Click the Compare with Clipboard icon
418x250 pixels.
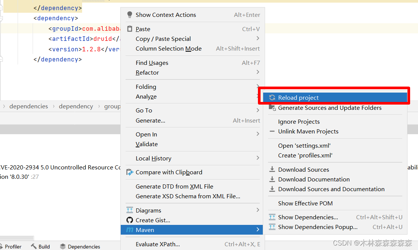[130, 172]
